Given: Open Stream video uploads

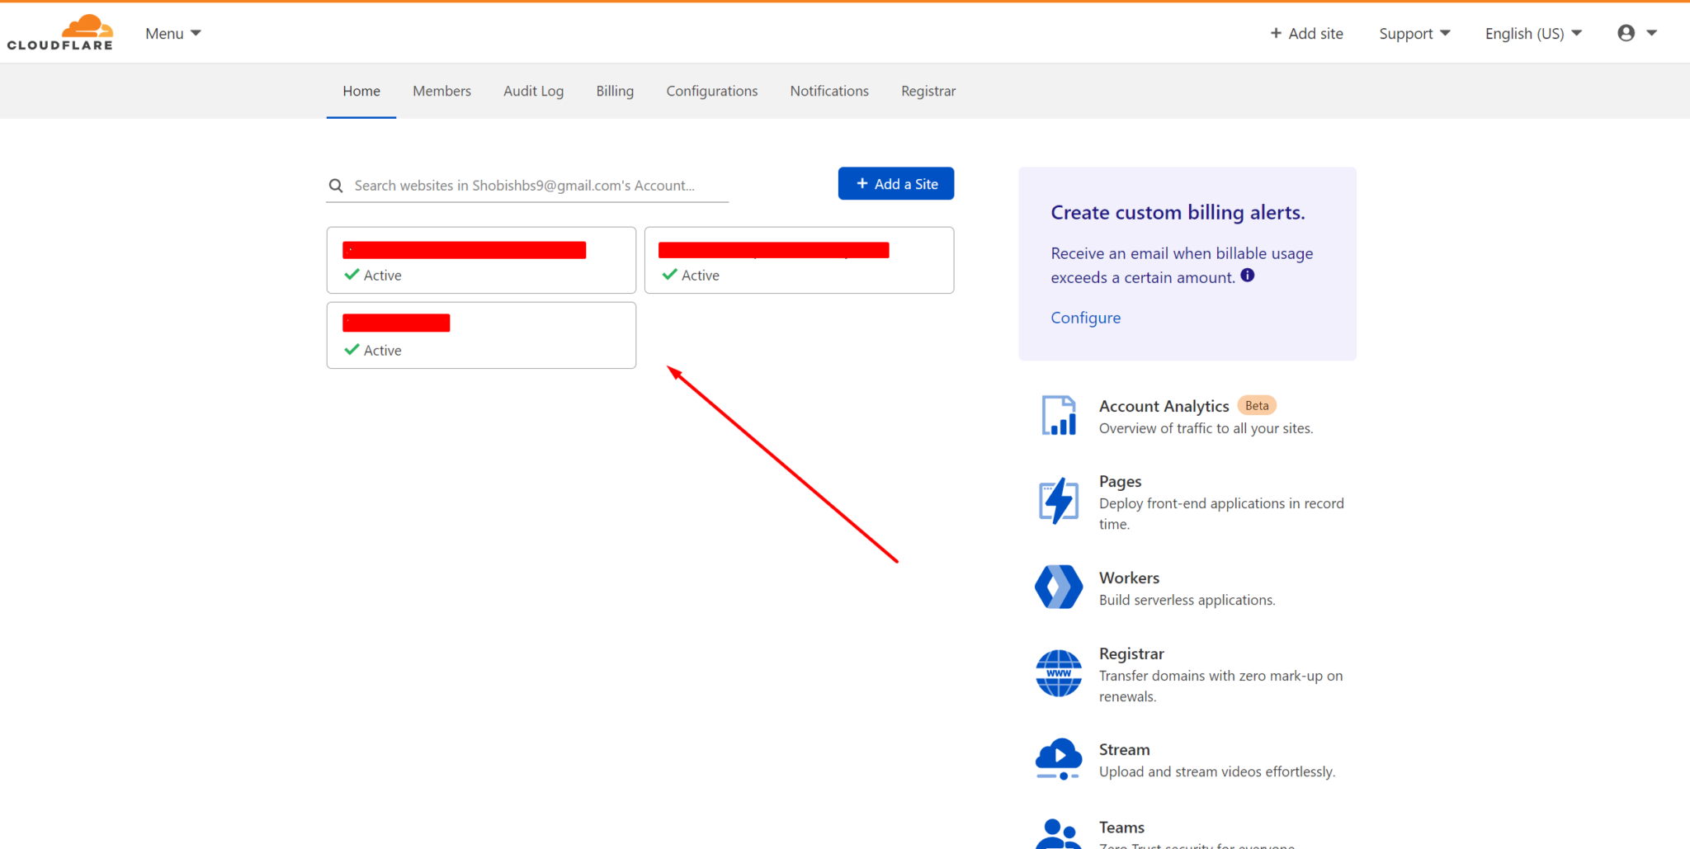Looking at the screenshot, I should pyautogui.click(x=1124, y=749).
